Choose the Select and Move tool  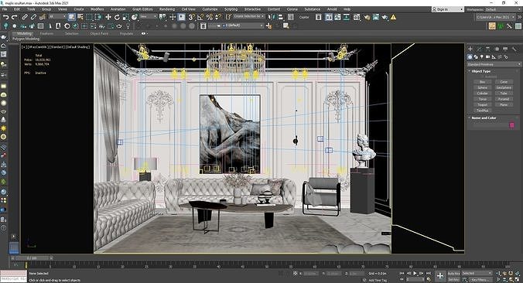(108, 17)
